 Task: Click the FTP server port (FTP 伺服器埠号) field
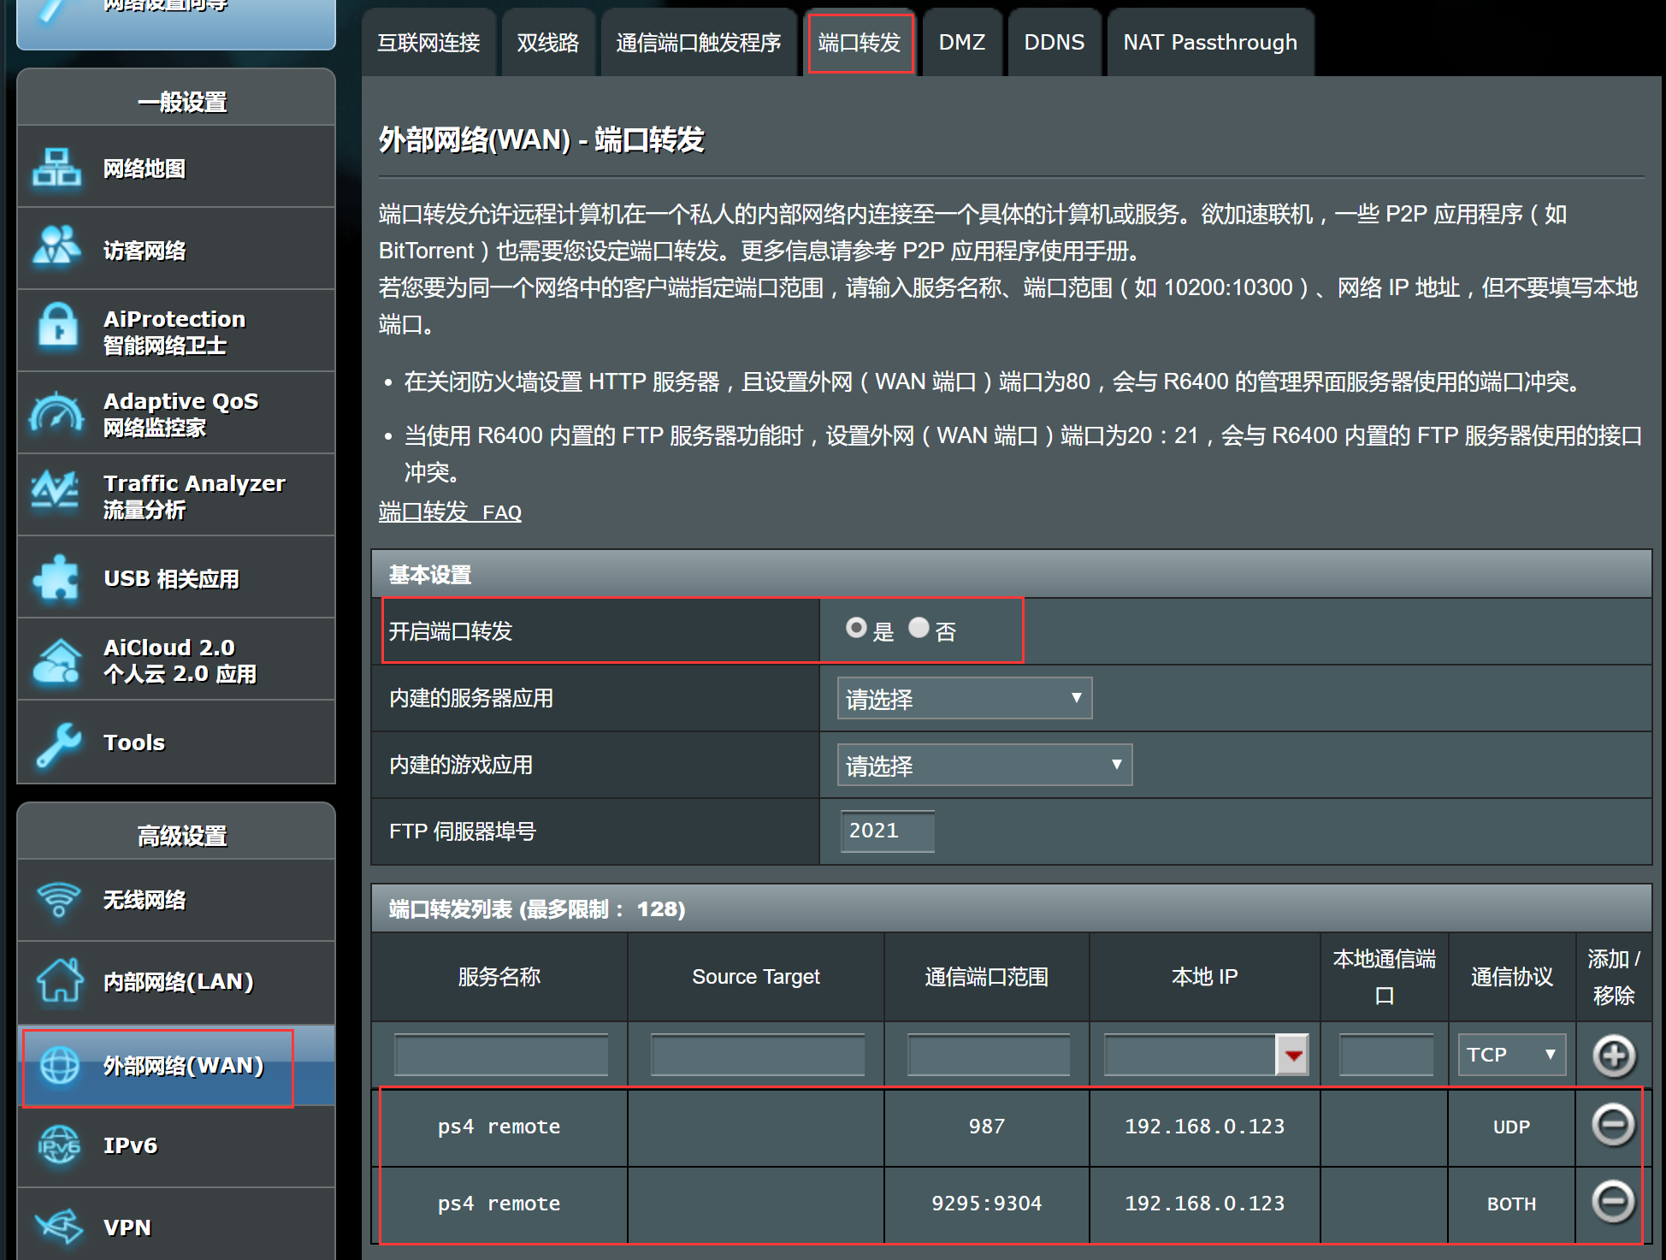pos(886,831)
